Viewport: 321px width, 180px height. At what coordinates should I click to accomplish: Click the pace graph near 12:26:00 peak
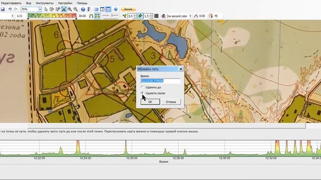click(x=126, y=147)
